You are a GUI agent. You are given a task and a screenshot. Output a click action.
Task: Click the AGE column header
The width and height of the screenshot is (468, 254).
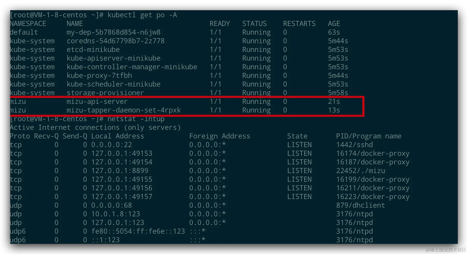point(334,24)
